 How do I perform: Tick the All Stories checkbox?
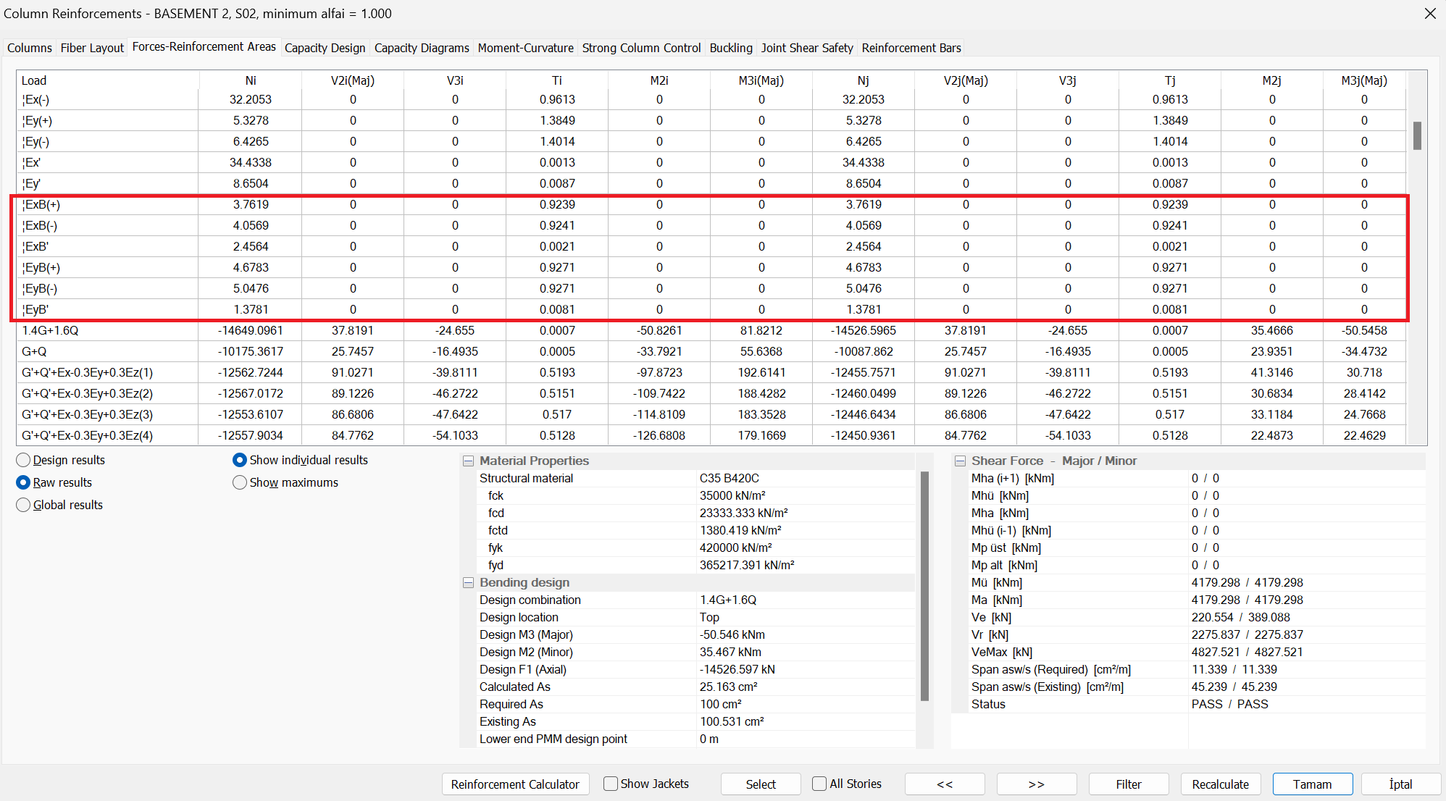[819, 784]
